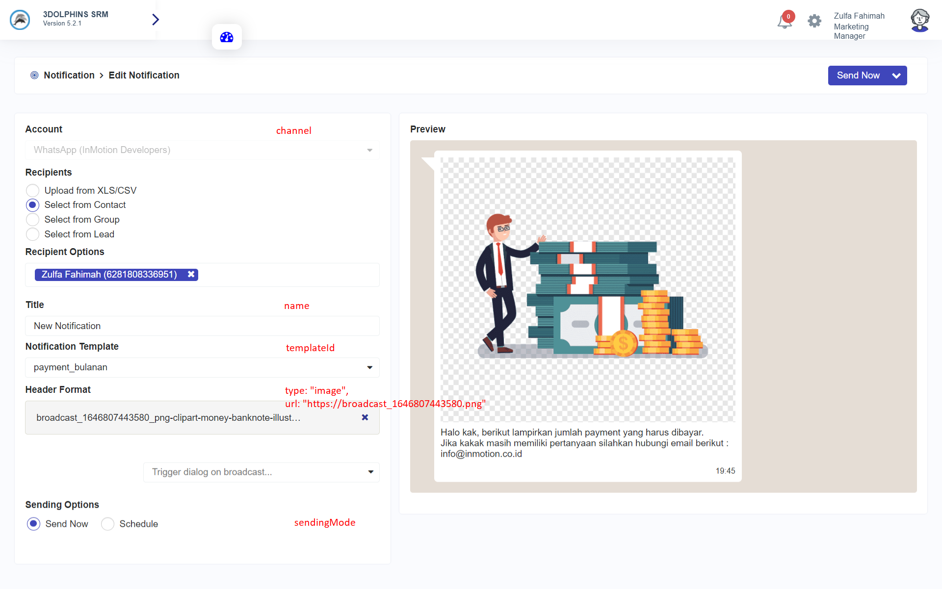Go to Notification breadcrumb

coord(69,75)
